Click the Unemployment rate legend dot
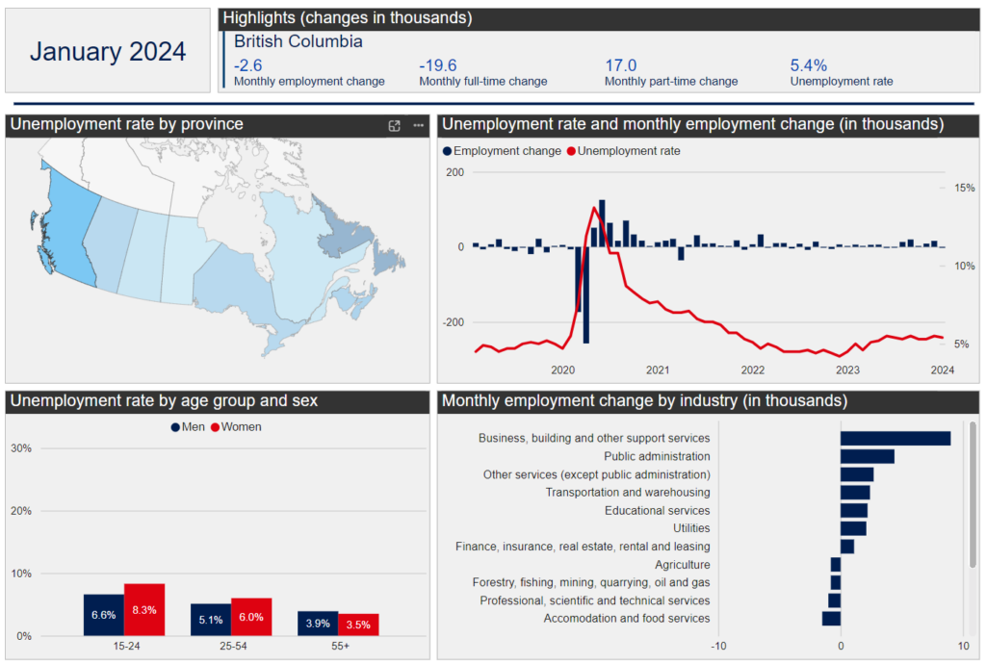Image resolution: width=986 pixels, height=663 pixels. click(571, 151)
